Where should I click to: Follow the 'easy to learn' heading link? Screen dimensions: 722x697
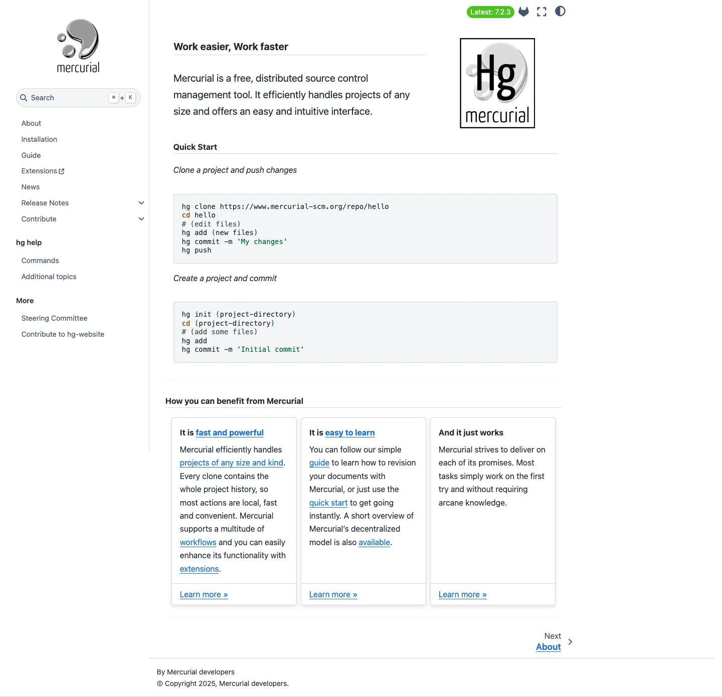[350, 432]
